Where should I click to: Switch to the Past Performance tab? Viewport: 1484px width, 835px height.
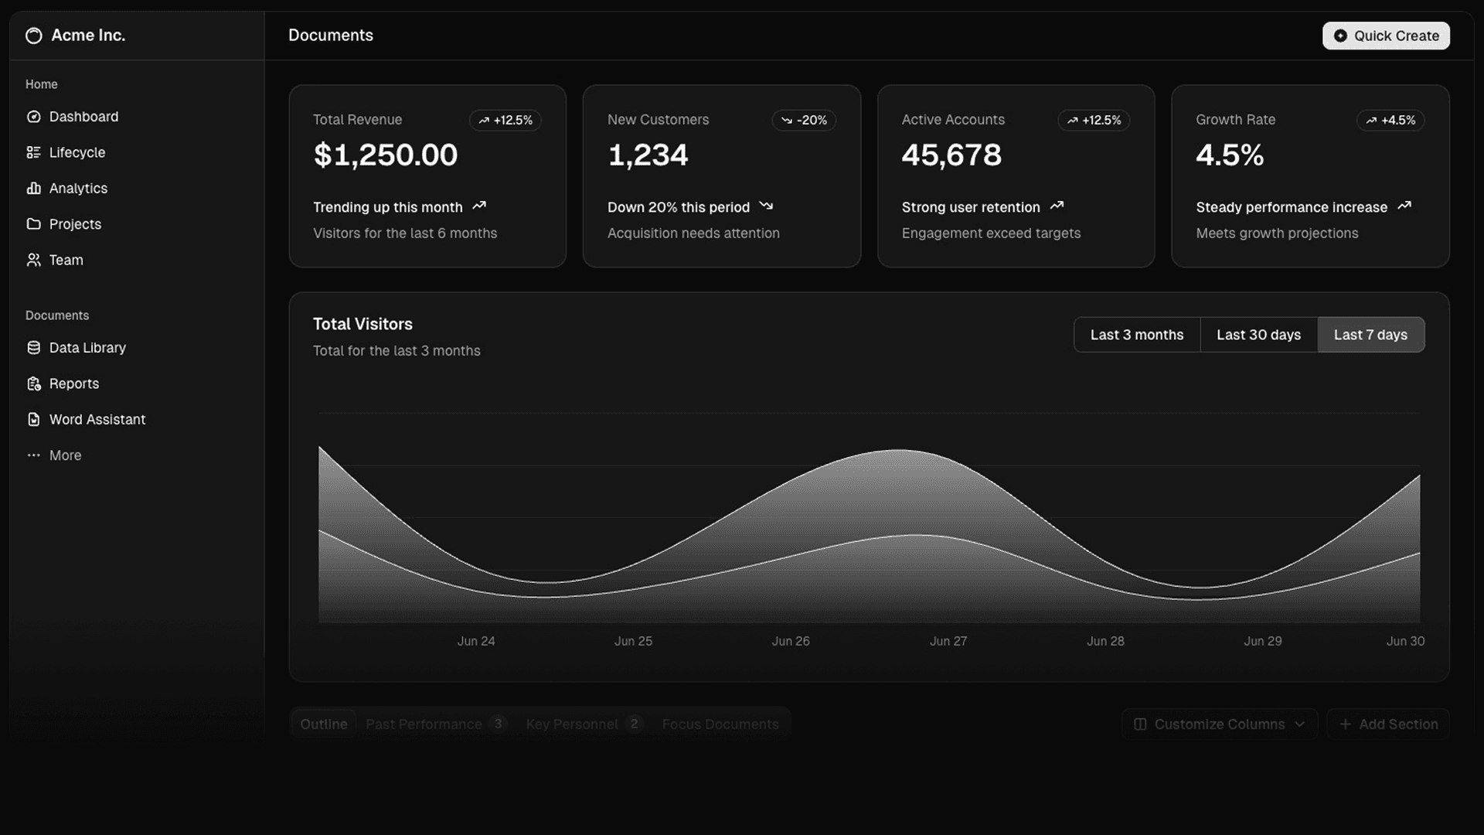click(424, 724)
